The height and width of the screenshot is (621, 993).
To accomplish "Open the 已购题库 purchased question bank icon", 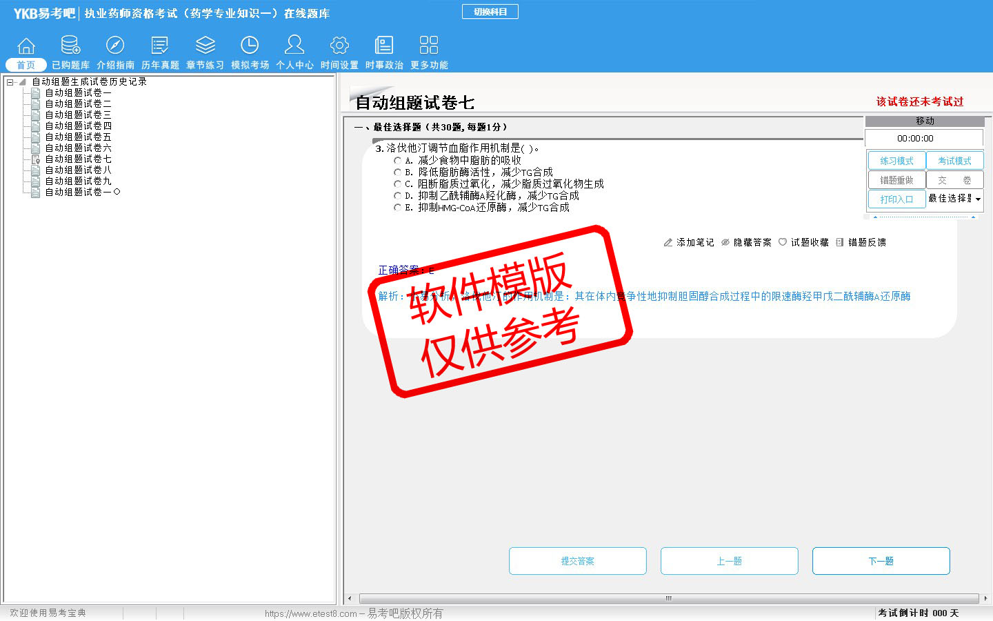I will pyautogui.click(x=70, y=46).
